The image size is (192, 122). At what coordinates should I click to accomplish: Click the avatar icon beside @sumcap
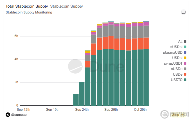[8, 114]
